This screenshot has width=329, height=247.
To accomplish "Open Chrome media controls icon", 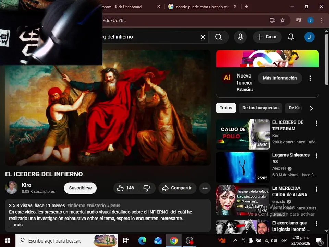I will pos(299,20).
